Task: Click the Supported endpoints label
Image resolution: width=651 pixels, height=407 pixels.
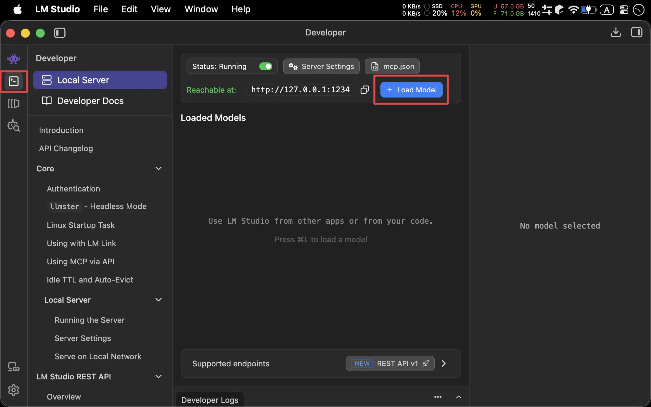Action: [x=231, y=363]
